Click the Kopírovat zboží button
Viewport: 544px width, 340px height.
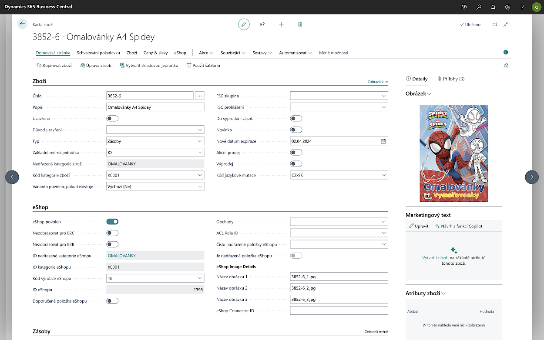point(54,65)
